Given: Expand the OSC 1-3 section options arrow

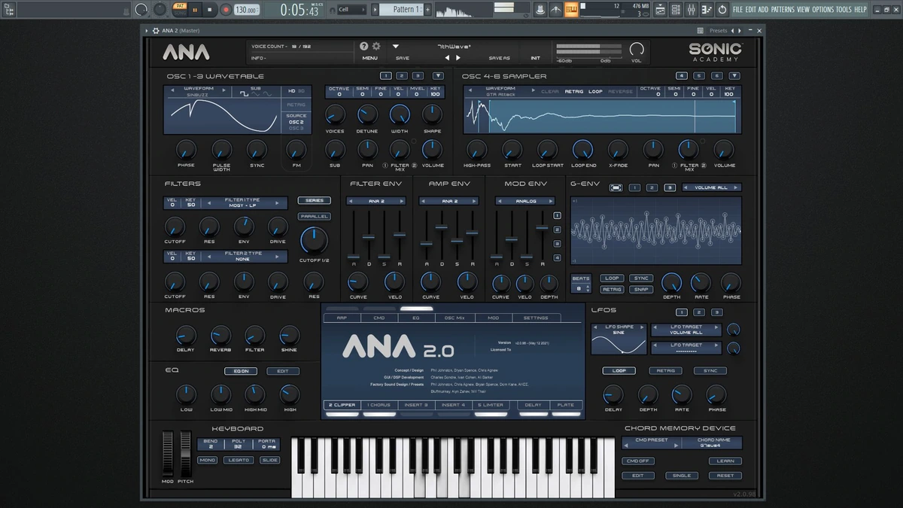Looking at the screenshot, I should [x=437, y=76].
